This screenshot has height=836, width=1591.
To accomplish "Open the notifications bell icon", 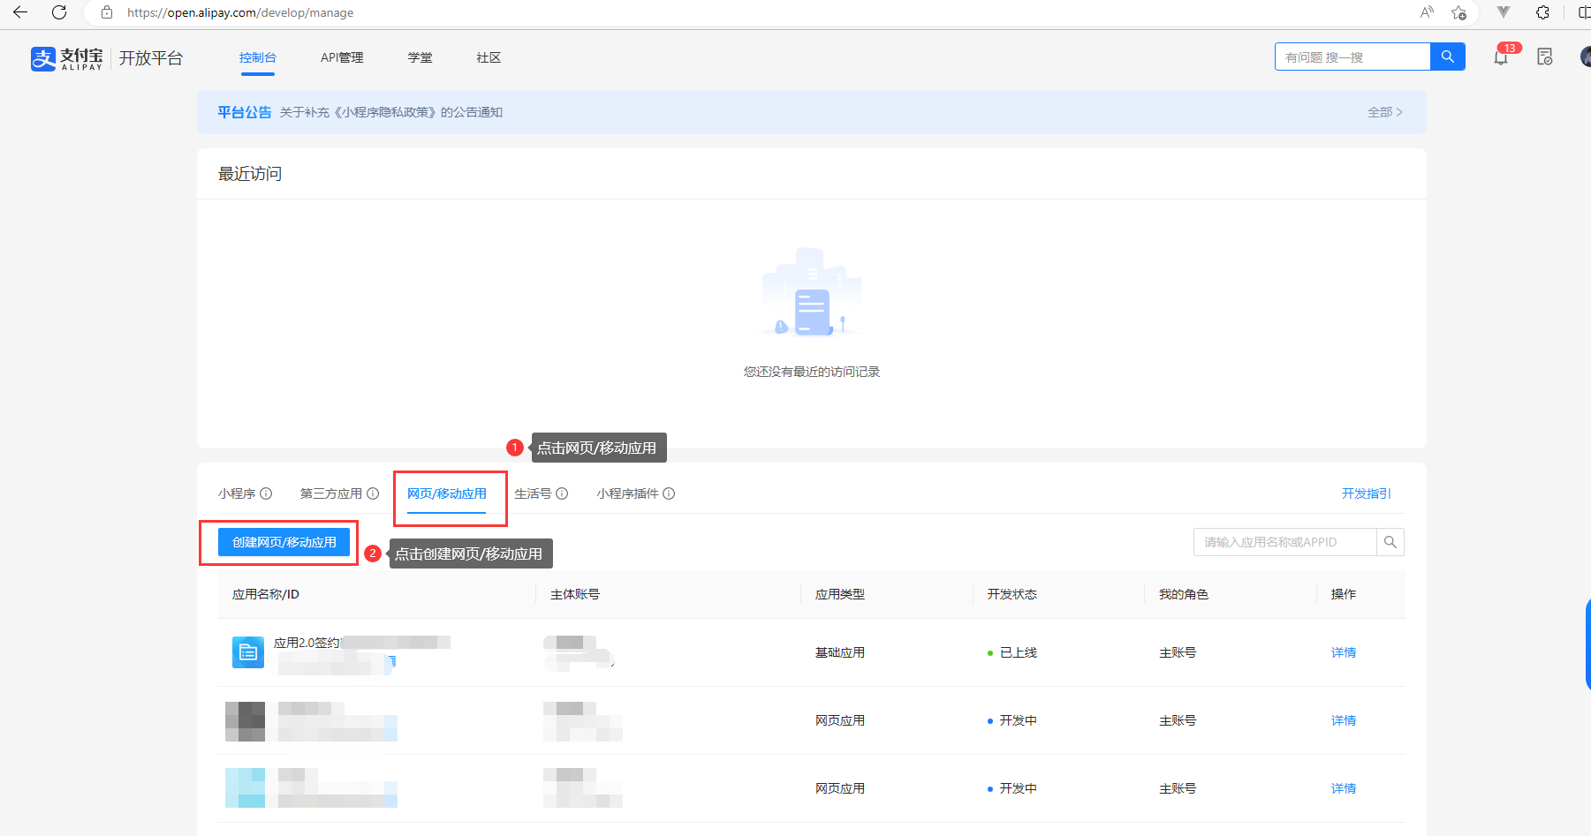I will pos(1500,57).
